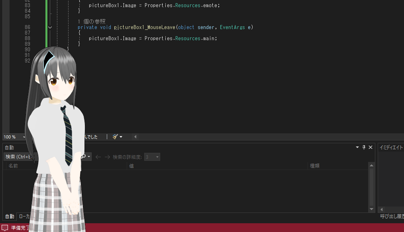Click the scroll down arrow in 自動 panel
The height and width of the screenshot is (232, 404).
click(x=372, y=209)
